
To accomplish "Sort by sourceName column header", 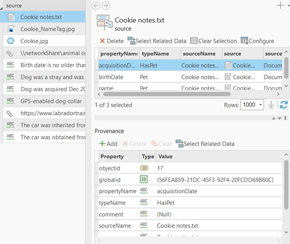I will point(201,54).
